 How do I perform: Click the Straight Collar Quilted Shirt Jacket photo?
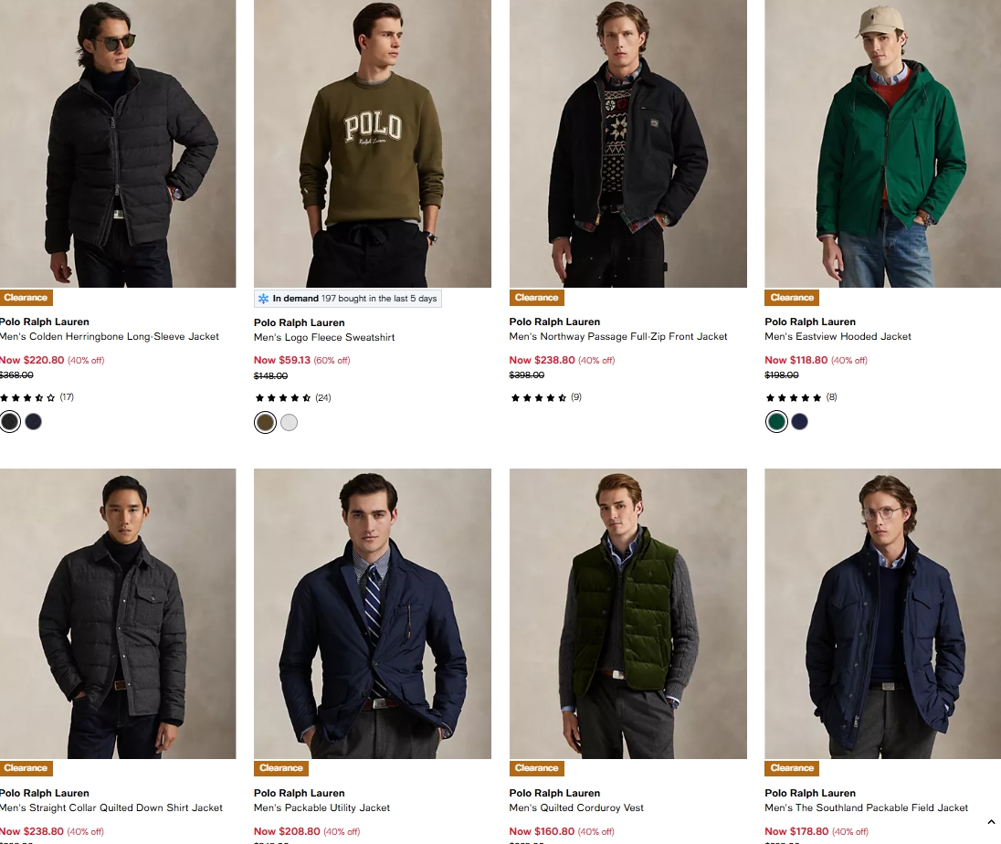pos(118,613)
